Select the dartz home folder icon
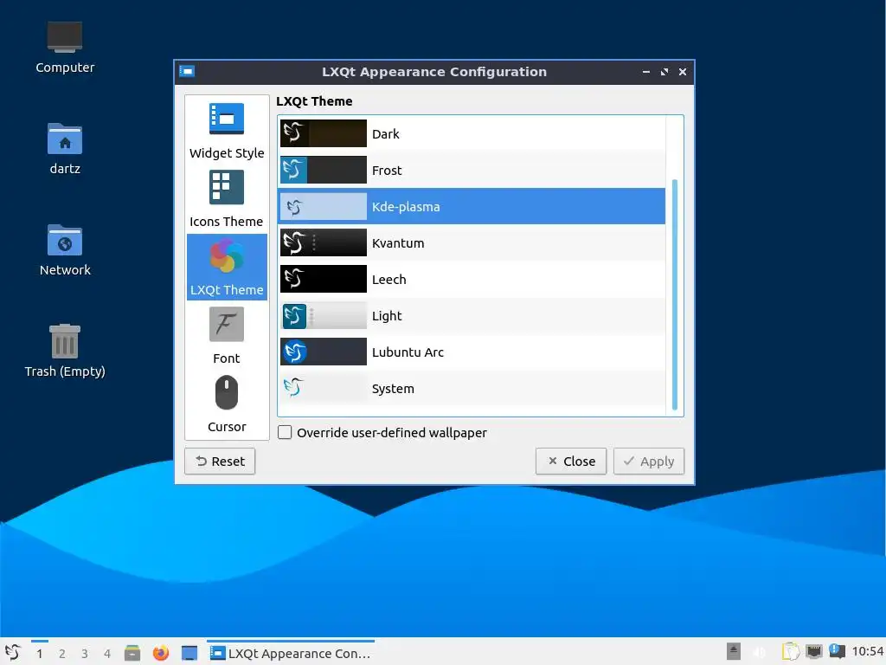This screenshot has width=886, height=665. 65,149
